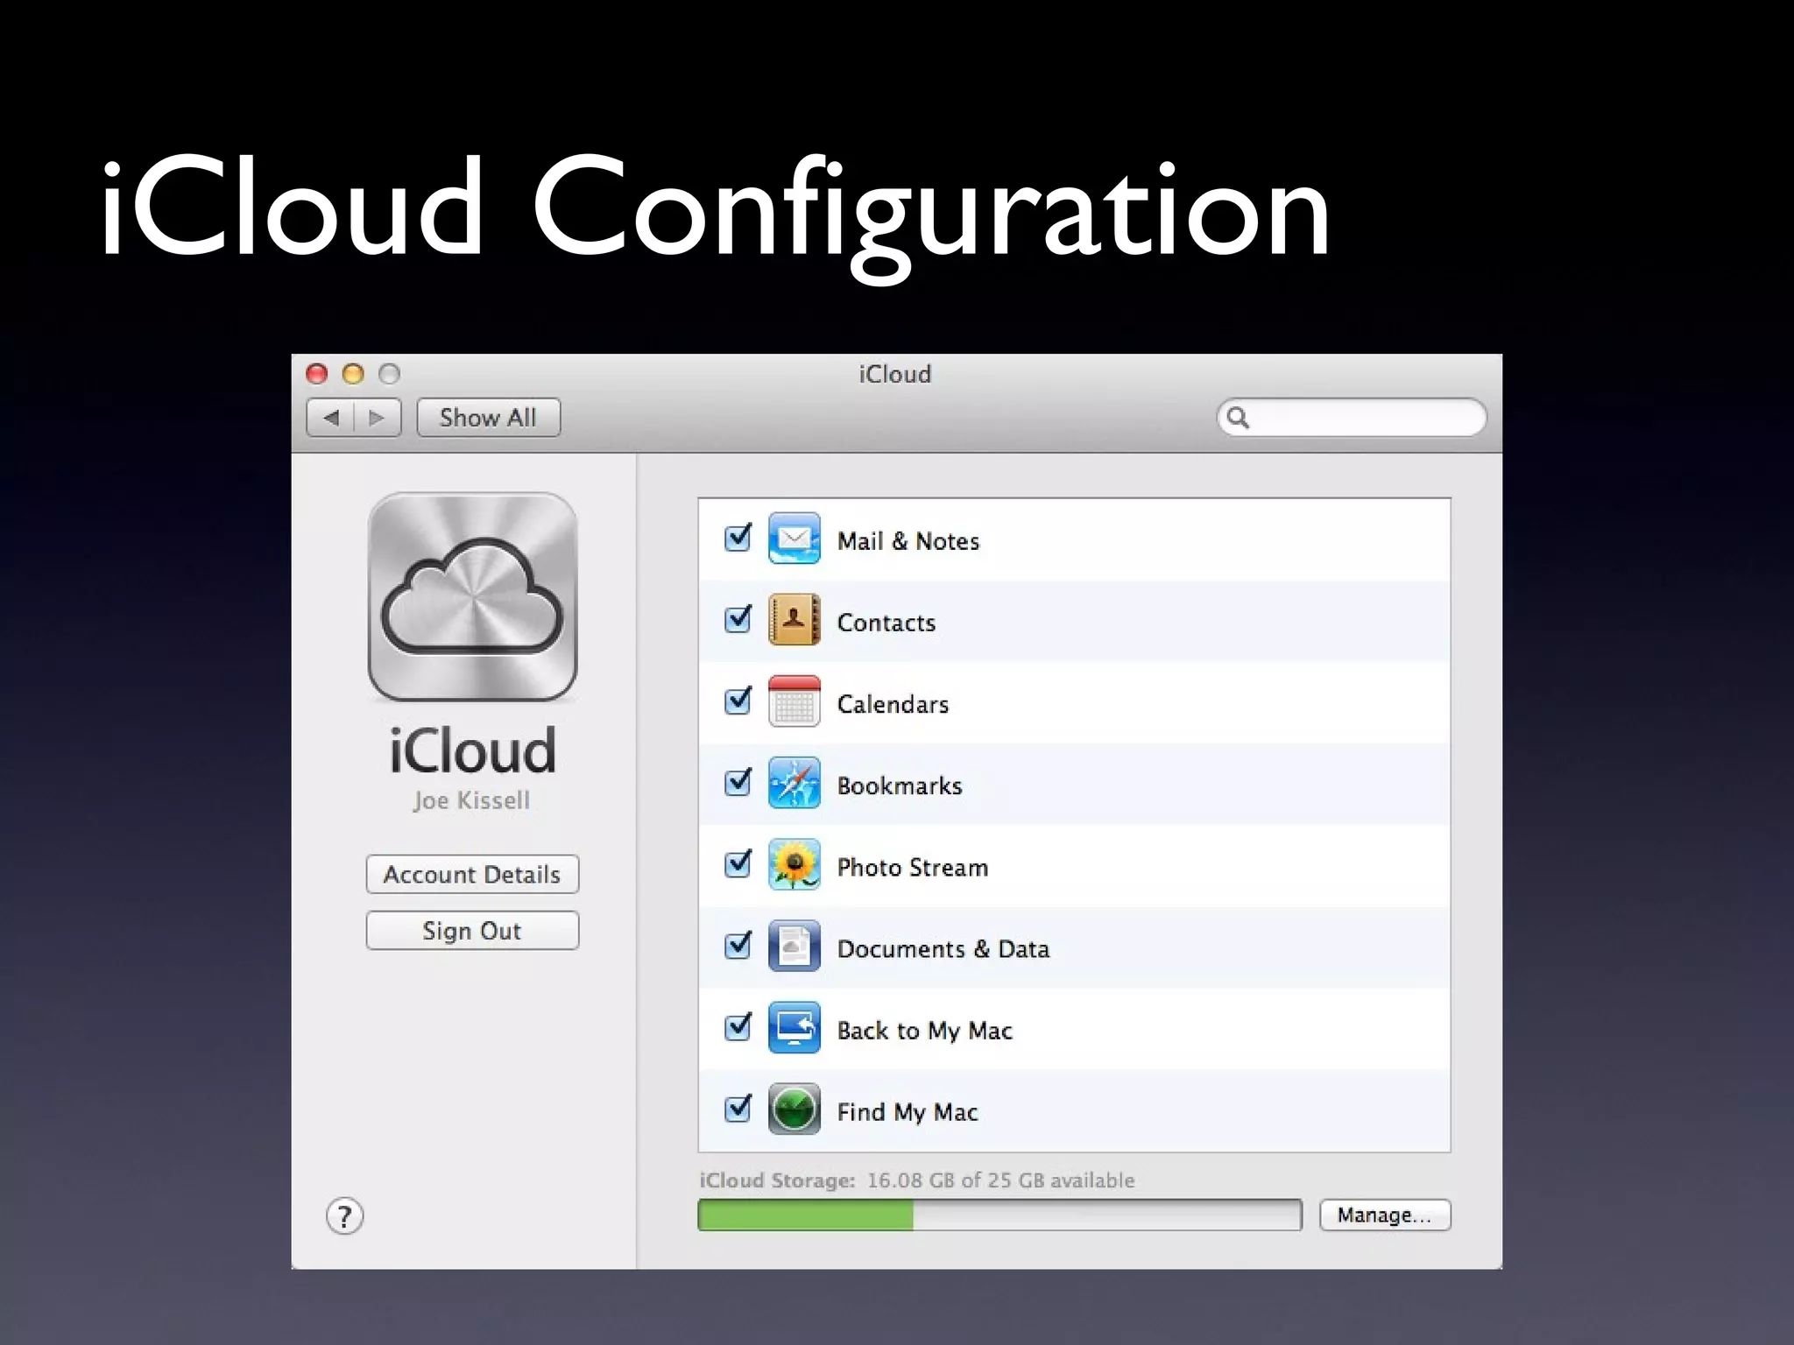The height and width of the screenshot is (1345, 1794).
Task: Click the "Documents & Data" label
Action: [x=943, y=948]
